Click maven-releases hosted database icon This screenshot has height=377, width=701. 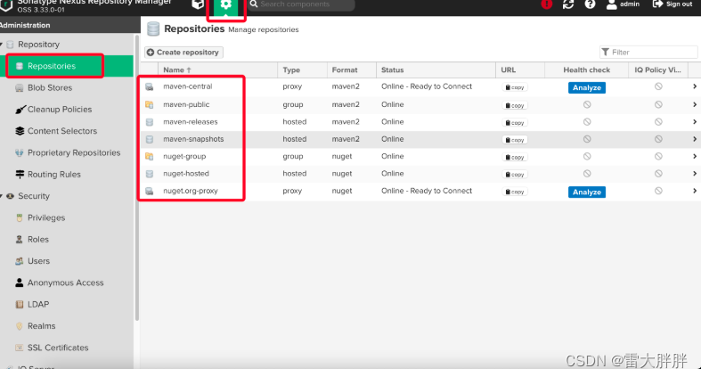(x=150, y=122)
